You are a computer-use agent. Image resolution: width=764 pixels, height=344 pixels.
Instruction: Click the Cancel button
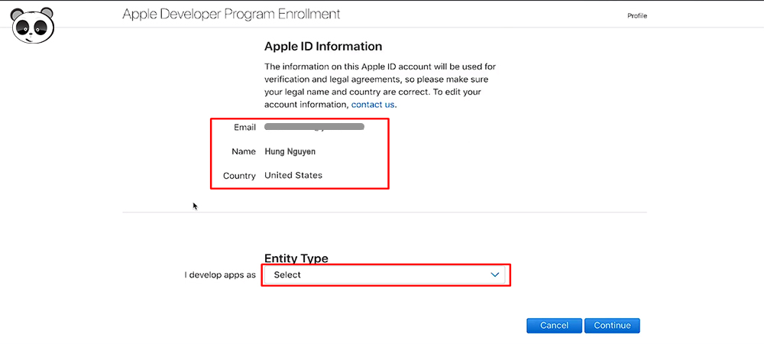tap(554, 326)
